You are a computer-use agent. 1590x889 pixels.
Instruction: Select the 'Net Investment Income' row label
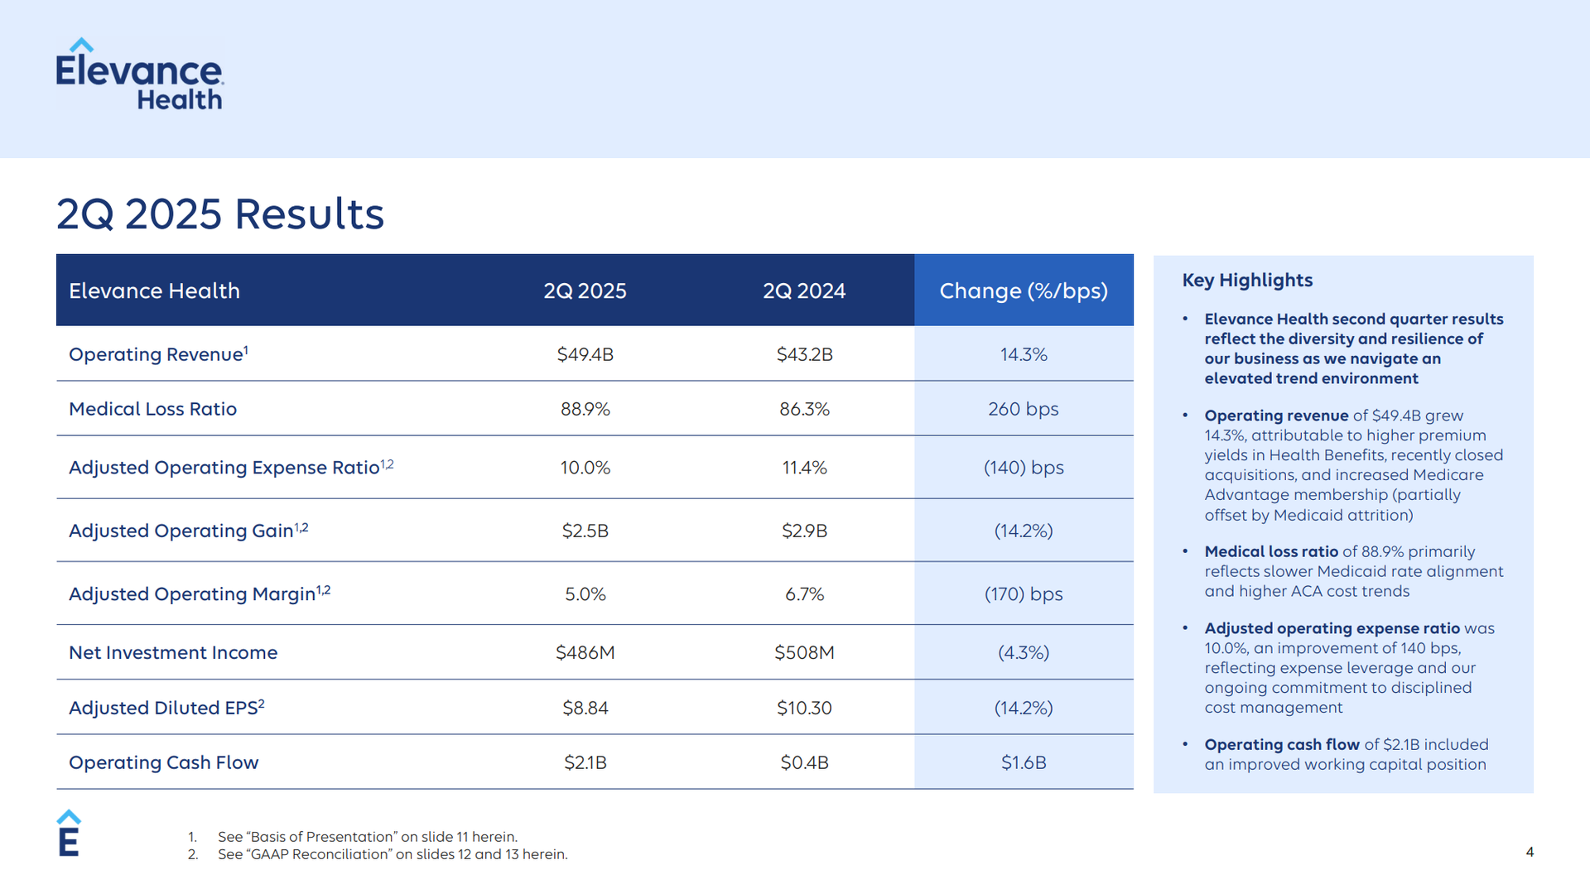(x=173, y=652)
